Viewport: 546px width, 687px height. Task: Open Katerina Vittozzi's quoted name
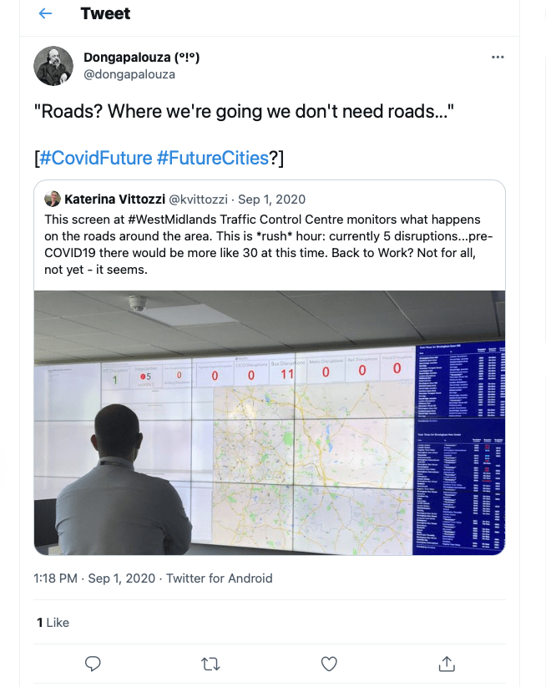[x=115, y=200]
